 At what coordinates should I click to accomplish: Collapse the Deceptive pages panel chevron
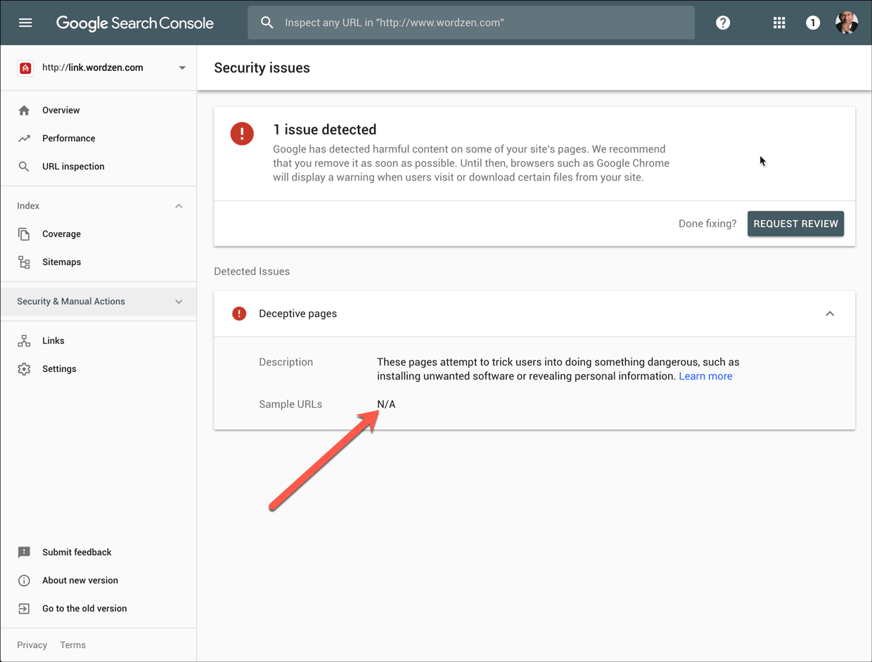830,313
